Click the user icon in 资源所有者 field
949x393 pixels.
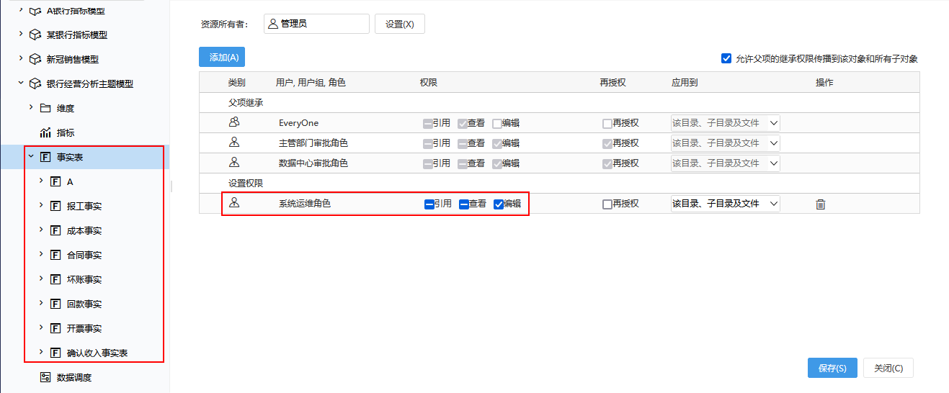pyautogui.click(x=273, y=24)
